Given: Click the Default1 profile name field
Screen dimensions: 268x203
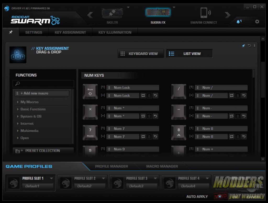Looking at the screenshot, I should coord(38,186).
